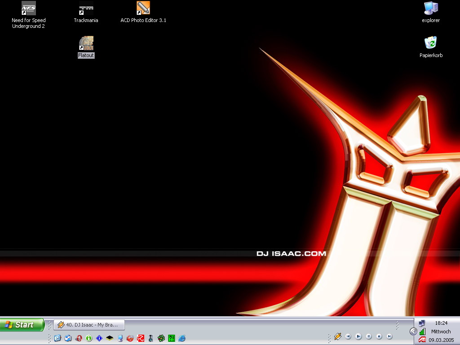Open the ATI tray icon

pyautogui.click(x=422, y=340)
